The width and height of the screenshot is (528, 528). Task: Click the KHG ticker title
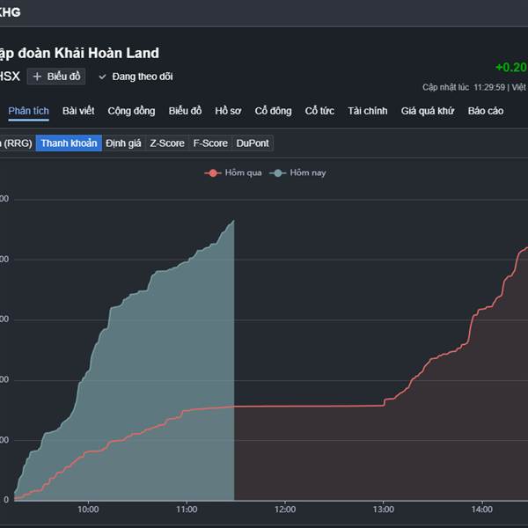point(10,12)
